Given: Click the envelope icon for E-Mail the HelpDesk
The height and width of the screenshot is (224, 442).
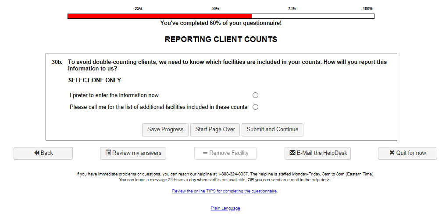Looking at the screenshot, I should coord(292,153).
